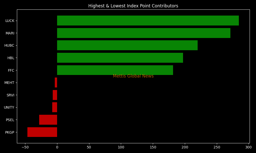Select the HBL axis label

11,58
